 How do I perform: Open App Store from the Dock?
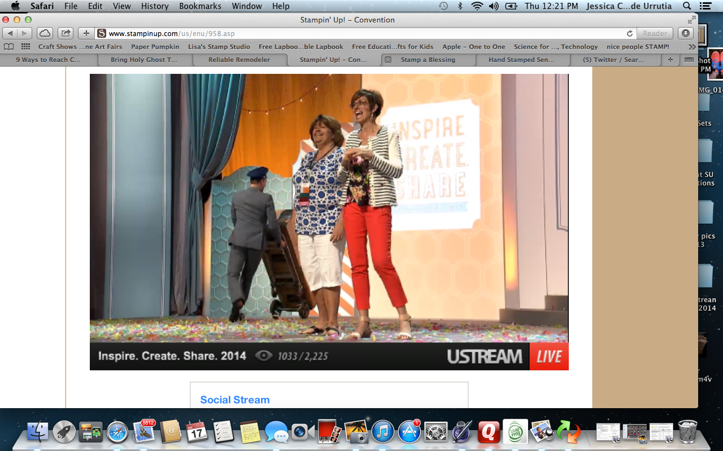(410, 432)
